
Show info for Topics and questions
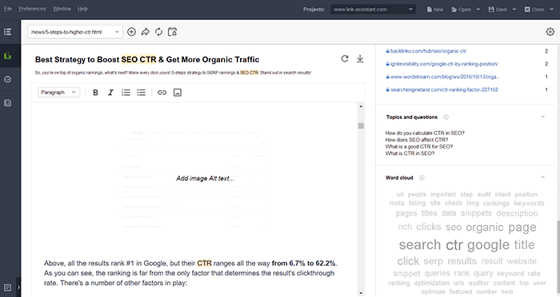click(446, 117)
